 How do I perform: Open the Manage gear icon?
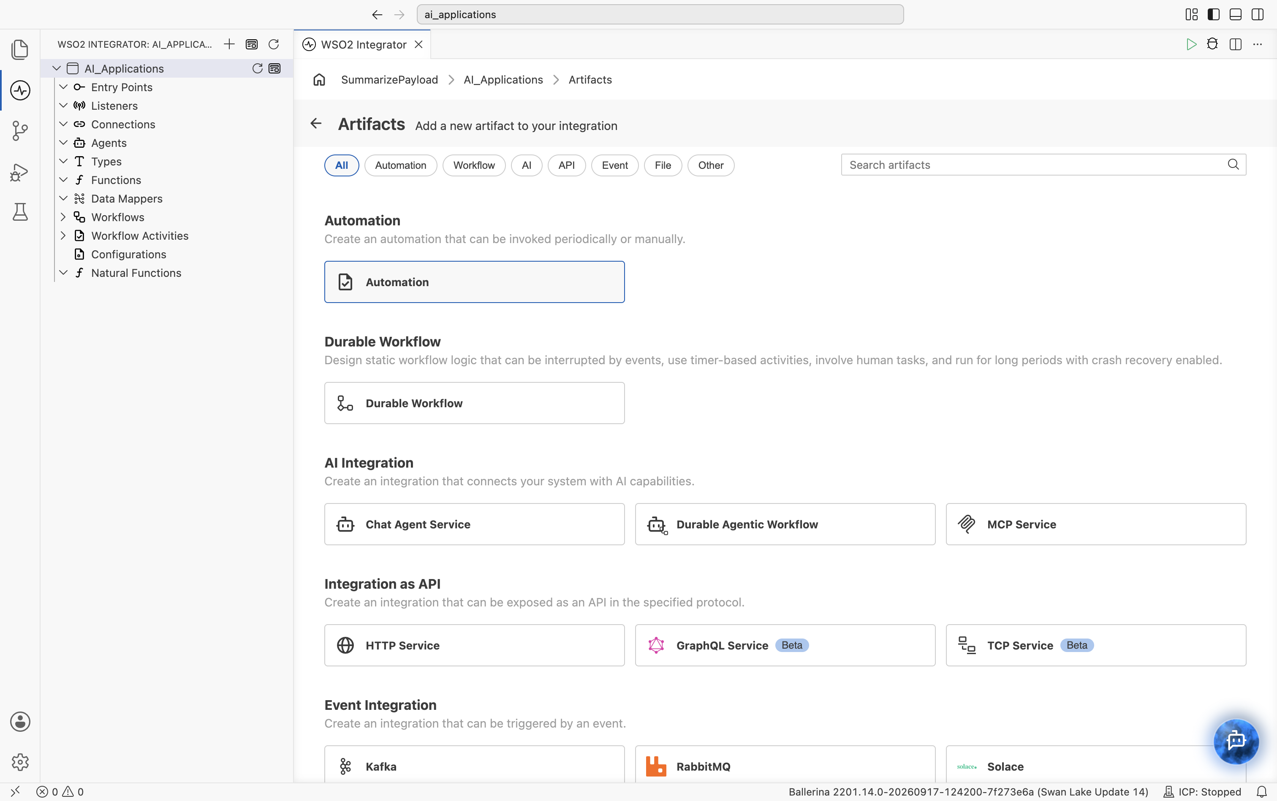pos(20,762)
